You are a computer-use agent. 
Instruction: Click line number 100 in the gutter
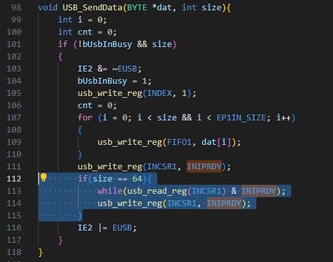14,32
